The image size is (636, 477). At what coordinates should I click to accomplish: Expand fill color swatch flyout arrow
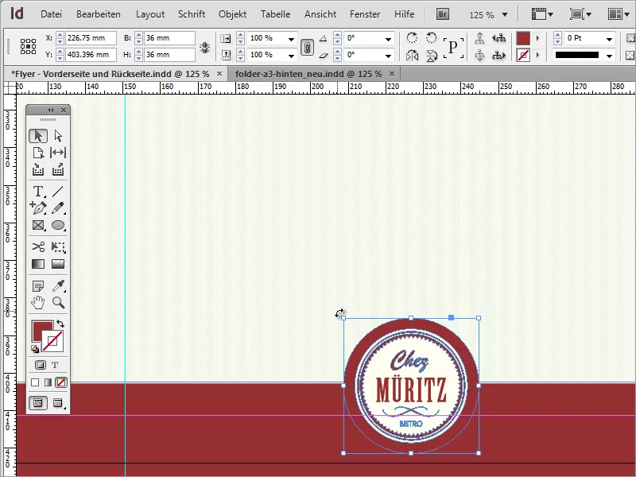point(538,38)
